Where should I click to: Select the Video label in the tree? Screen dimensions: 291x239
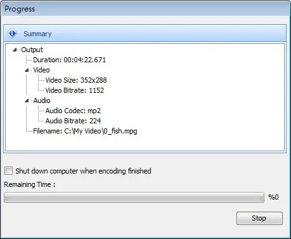coord(41,70)
